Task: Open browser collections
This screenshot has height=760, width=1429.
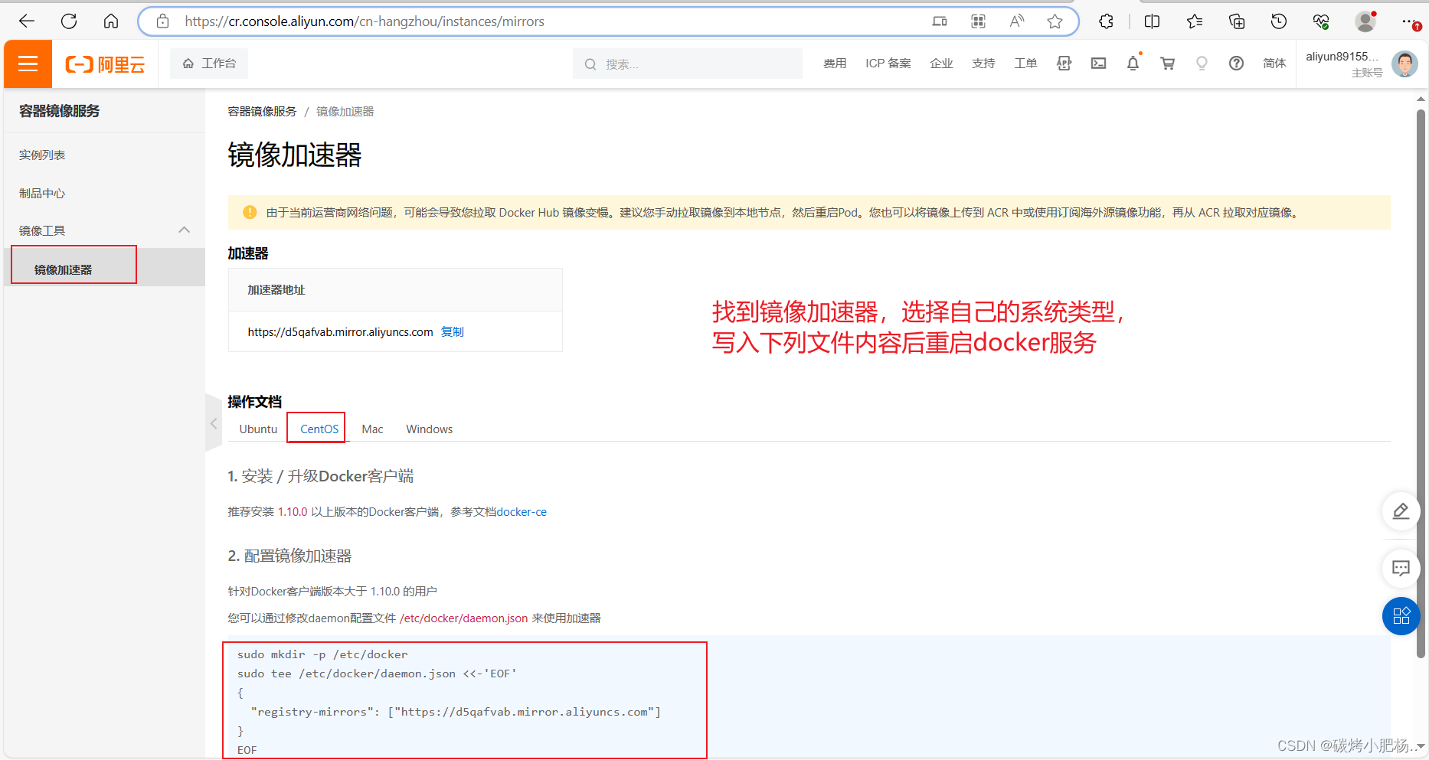Action: (1237, 21)
